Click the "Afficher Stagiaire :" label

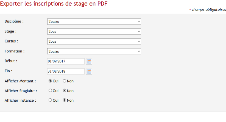coord(21,91)
